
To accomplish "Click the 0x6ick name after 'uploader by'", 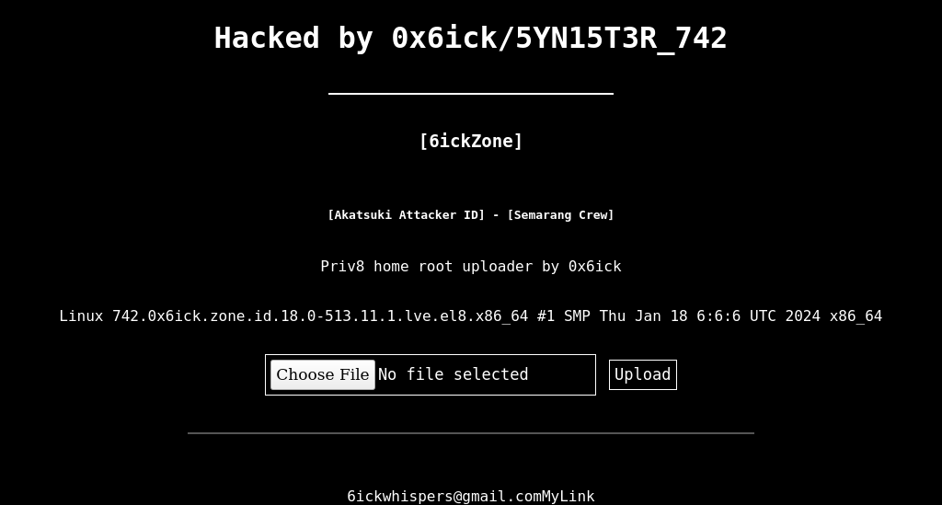I will point(595,267).
